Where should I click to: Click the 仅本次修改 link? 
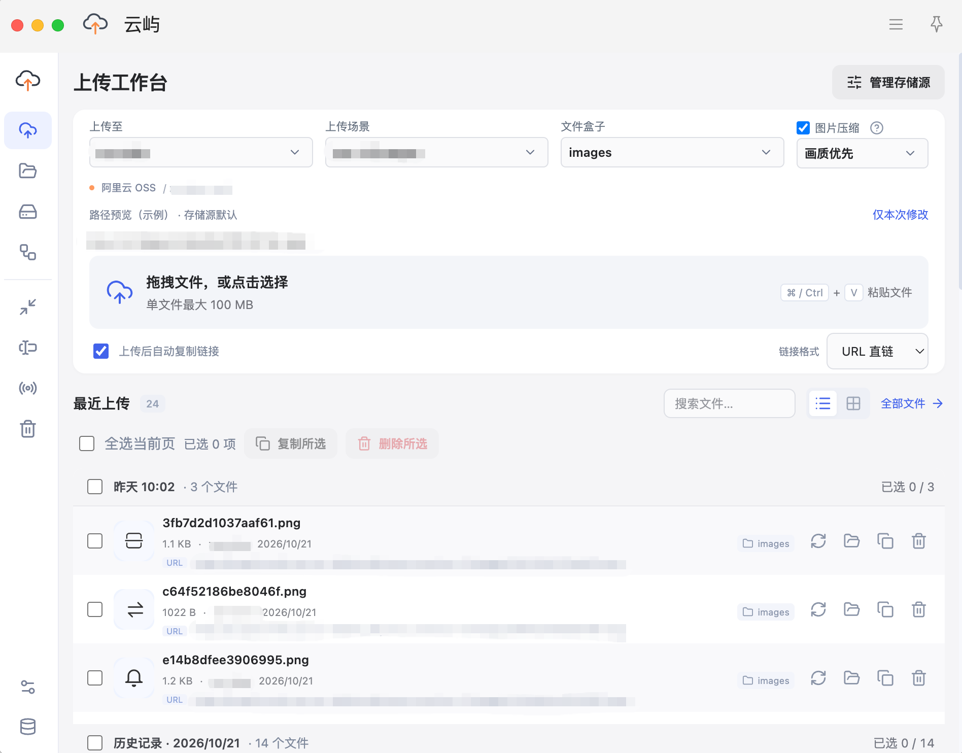pos(900,215)
